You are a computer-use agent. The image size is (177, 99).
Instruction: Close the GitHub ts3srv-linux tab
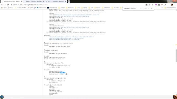tap(21, 2)
